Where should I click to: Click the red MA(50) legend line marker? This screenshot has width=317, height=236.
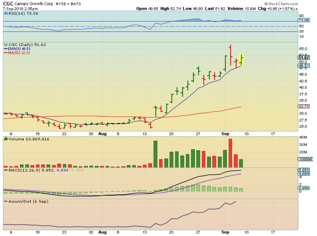pos(6,53)
